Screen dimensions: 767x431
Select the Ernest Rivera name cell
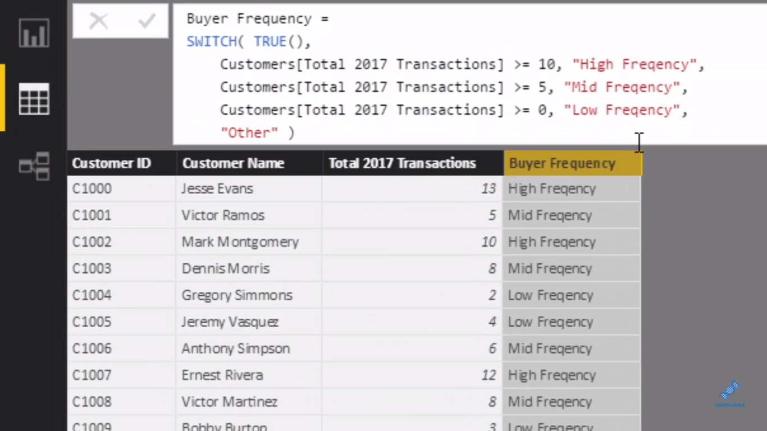(249, 375)
